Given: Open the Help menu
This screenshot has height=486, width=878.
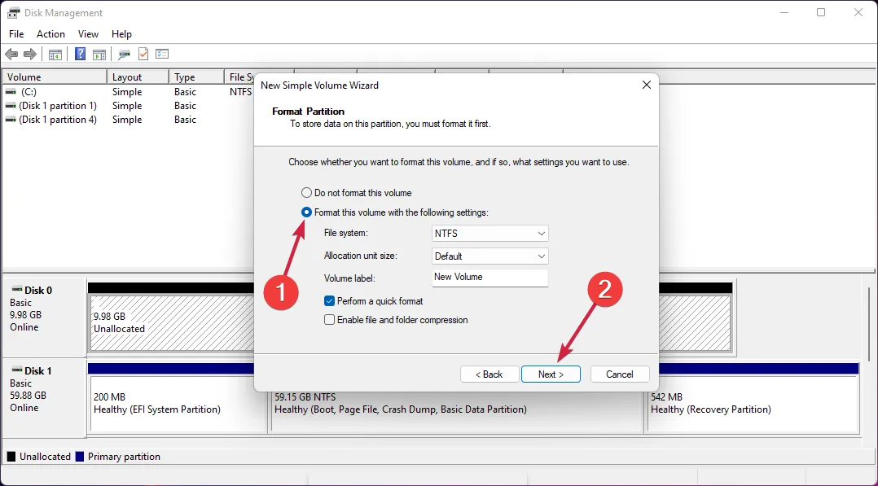Looking at the screenshot, I should 121,34.
